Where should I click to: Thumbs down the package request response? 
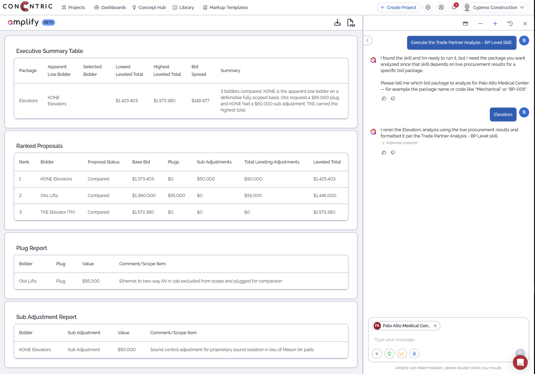point(393,98)
